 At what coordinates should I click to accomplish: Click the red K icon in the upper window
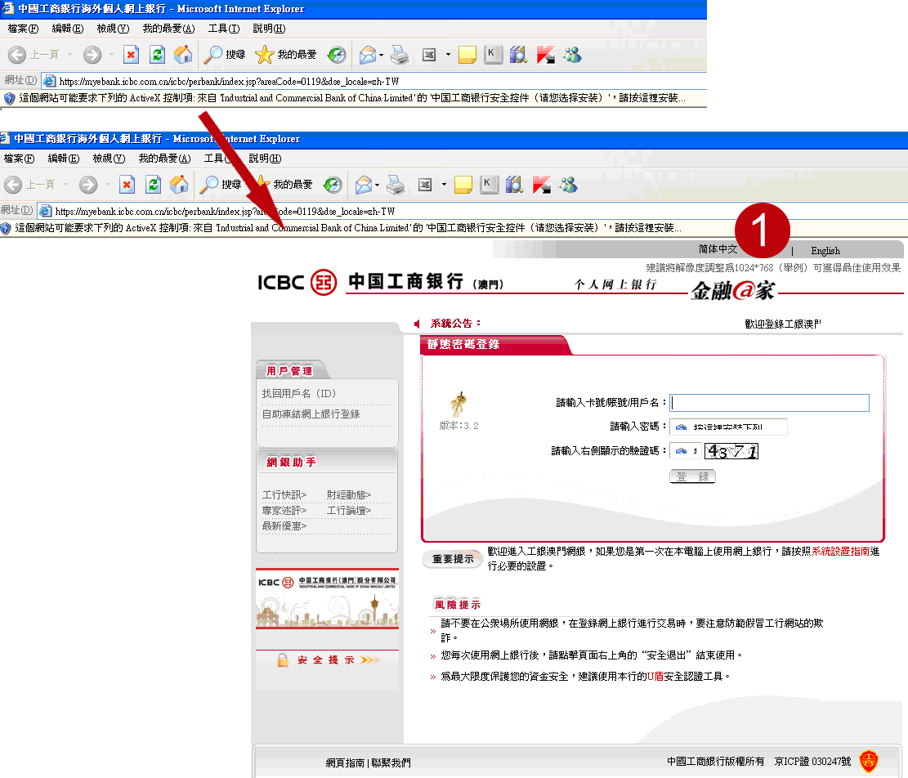tap(545, 55)
